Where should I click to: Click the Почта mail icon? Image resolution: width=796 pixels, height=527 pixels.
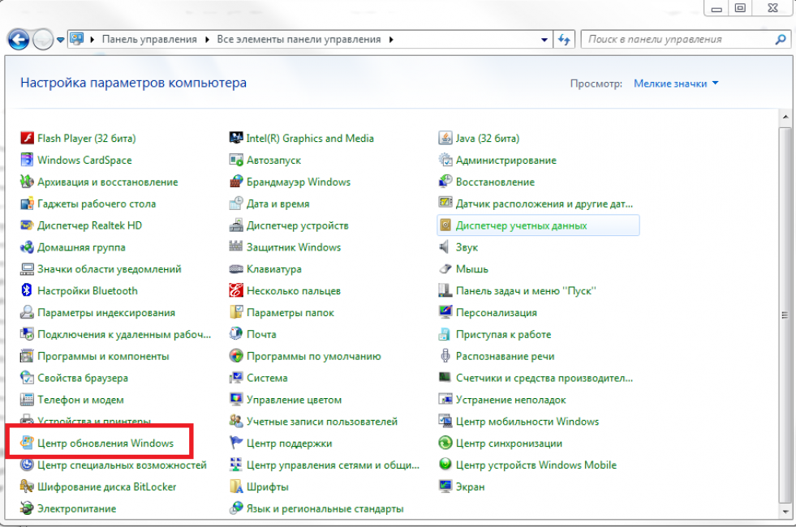(x=236, y=334)
